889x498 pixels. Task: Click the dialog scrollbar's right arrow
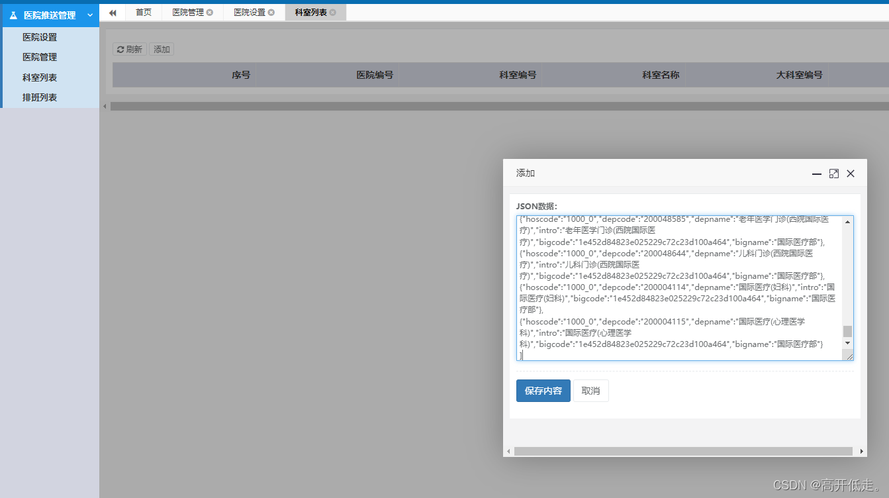click(862, 451)
